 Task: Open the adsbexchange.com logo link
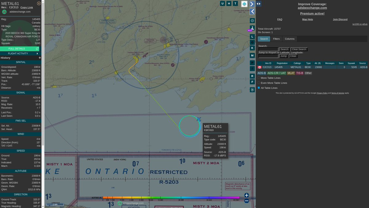tap(4, 12)
